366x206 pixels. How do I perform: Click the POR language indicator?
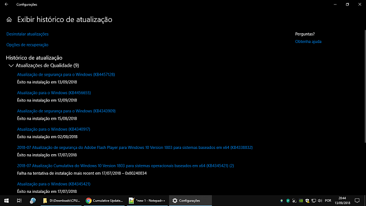click(328, 201)
